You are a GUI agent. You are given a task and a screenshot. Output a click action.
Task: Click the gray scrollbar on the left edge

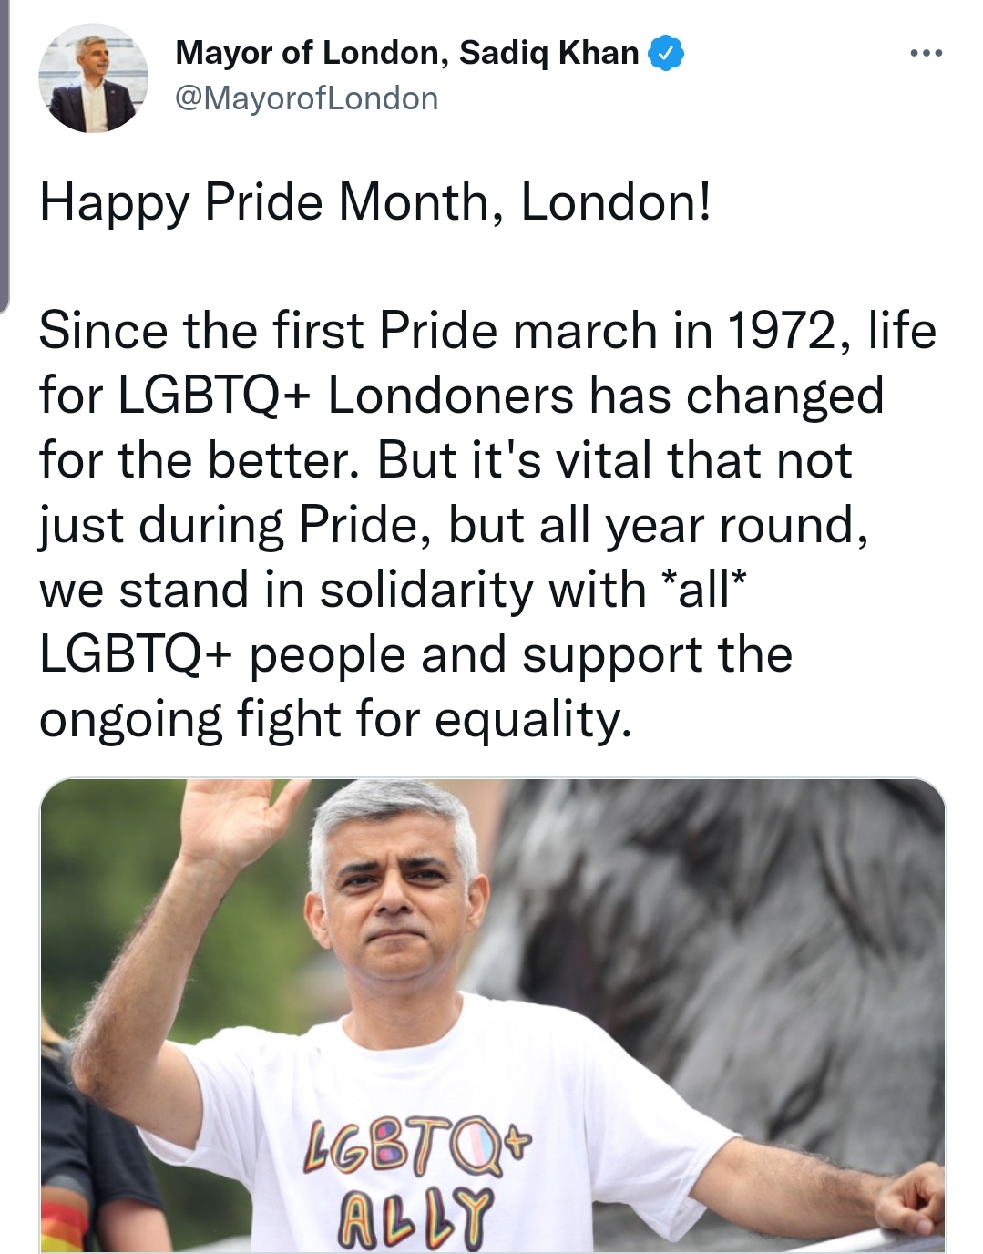click(4, 155)
